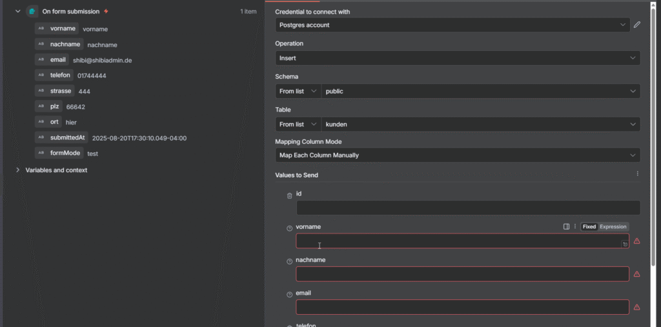This screenshot has height=327, width=661.
Task: Open the Values to Send three-dot menu
Action: [x=637, y=174]
